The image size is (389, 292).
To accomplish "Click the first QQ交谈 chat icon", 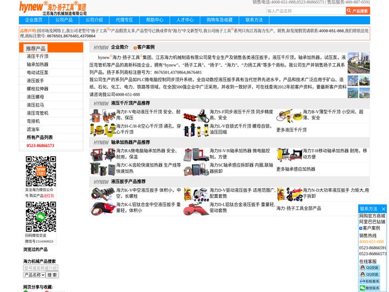I will click(x=370, y=268).
